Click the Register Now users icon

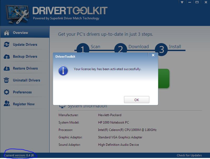point(7,103)
